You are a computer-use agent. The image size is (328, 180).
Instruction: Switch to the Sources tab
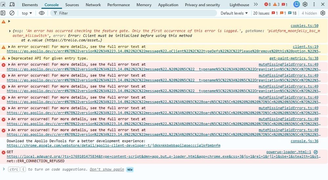coord(72,5)
